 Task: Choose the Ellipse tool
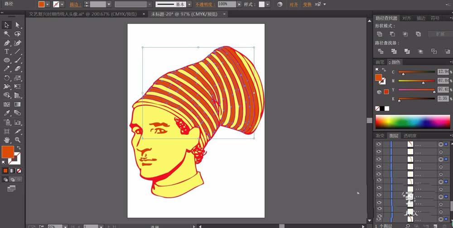pos(7,60)
